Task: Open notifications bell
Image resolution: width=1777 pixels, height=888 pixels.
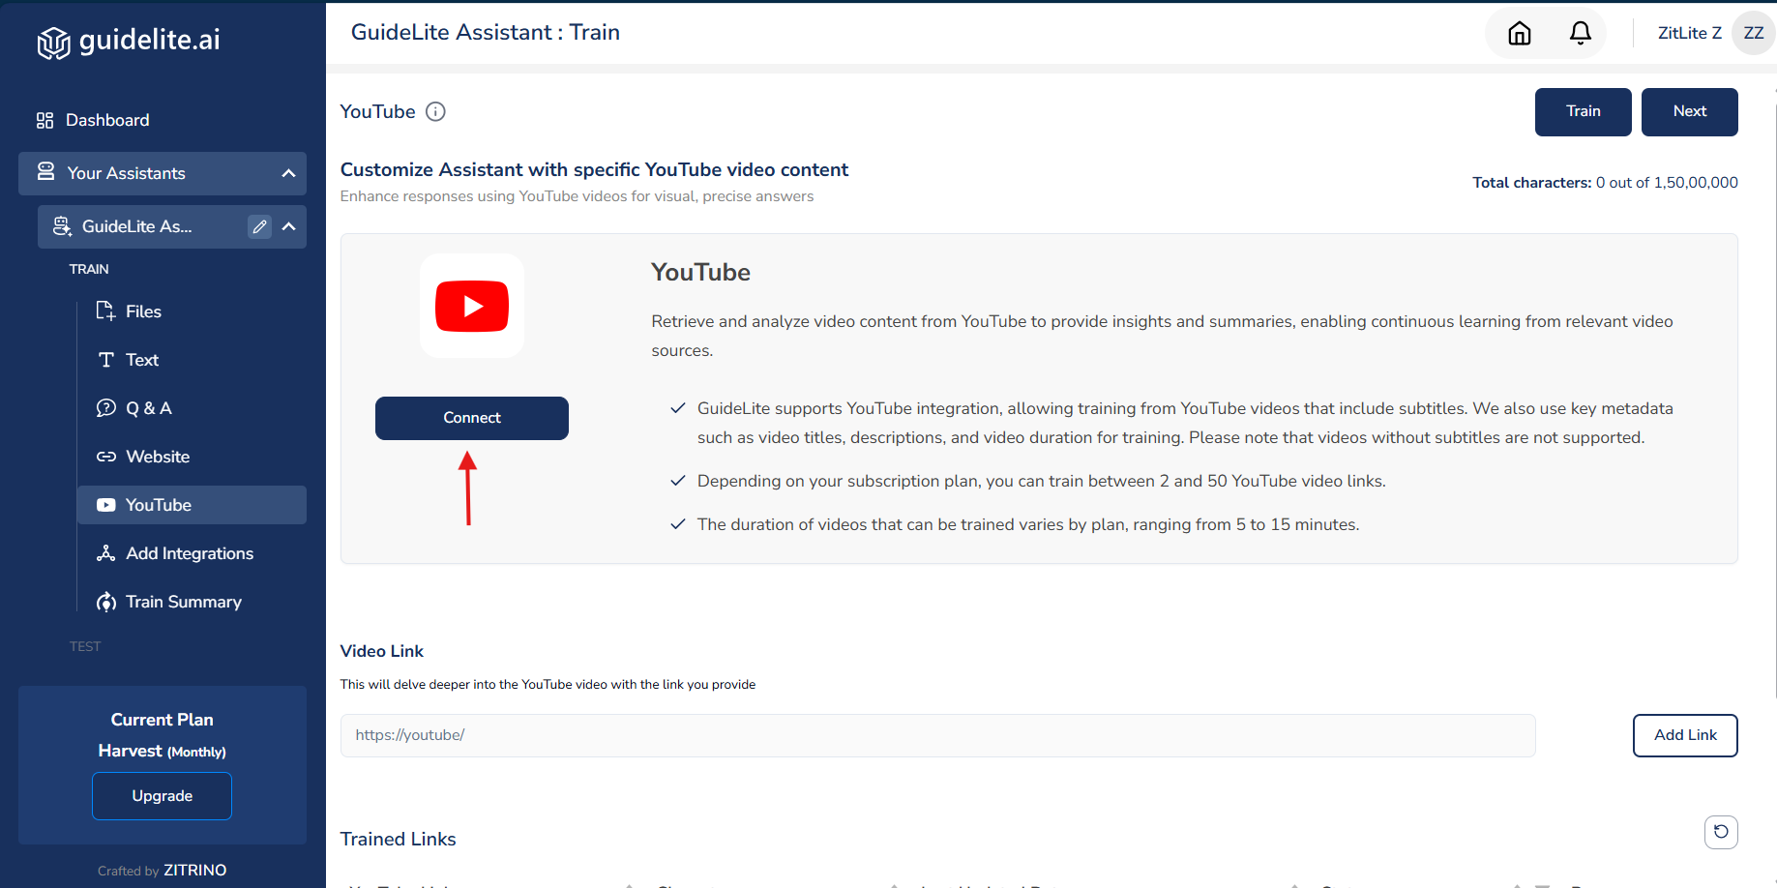Action: (x=1581, y=33)
